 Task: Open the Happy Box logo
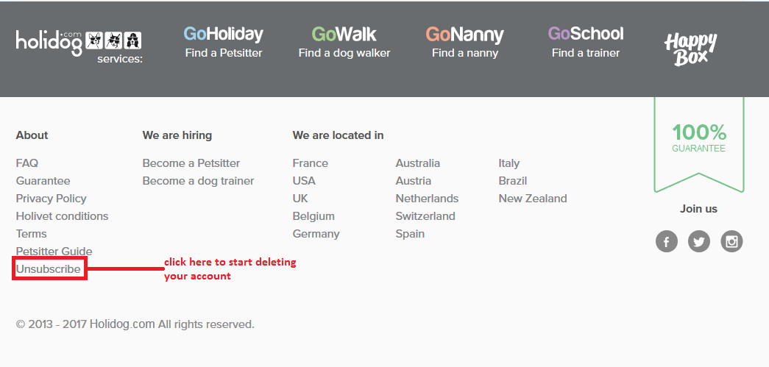tap(690, 49)
